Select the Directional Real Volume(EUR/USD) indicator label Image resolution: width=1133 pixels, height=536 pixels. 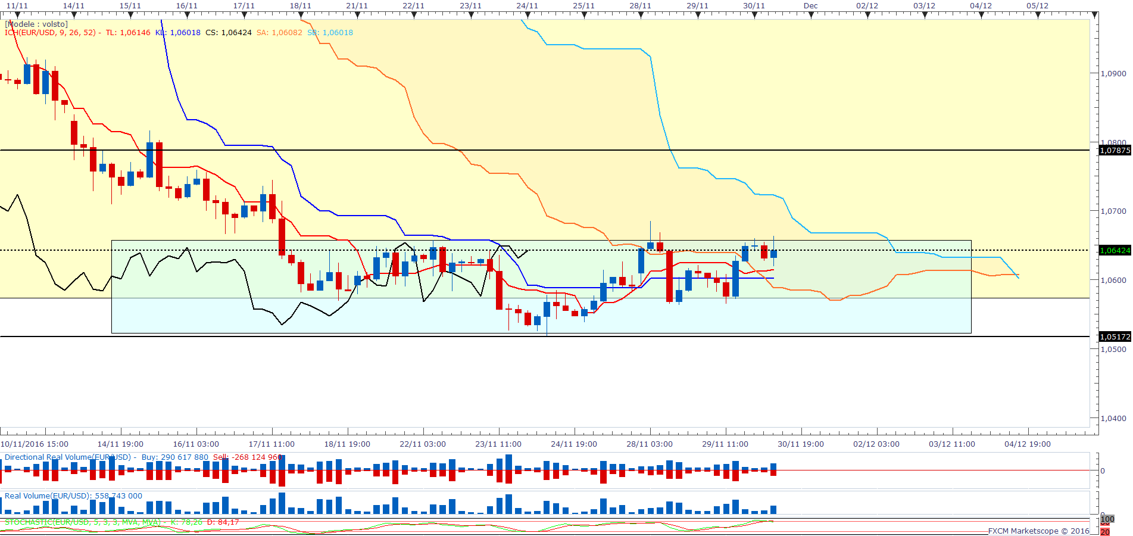[x=68, y=457]
